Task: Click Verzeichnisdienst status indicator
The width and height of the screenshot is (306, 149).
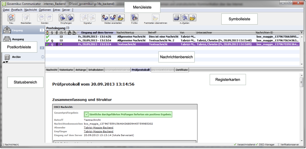Action: click(244, 144)
